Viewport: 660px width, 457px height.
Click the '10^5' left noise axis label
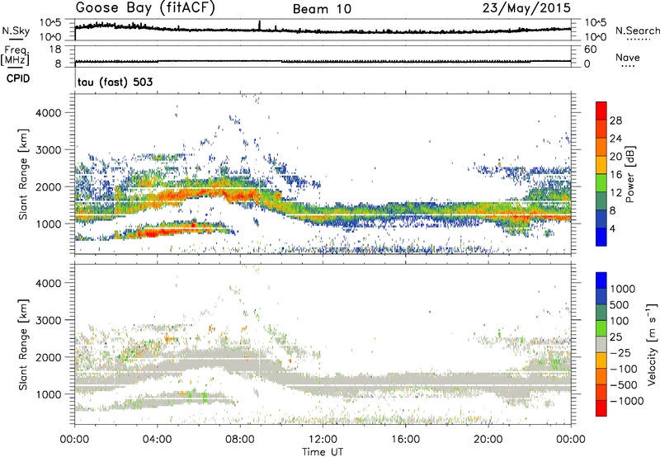tap(50, 22)
